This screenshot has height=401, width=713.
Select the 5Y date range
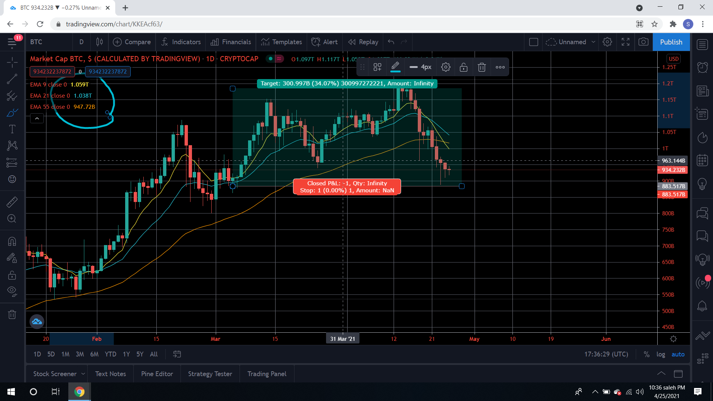click(140, 354)
